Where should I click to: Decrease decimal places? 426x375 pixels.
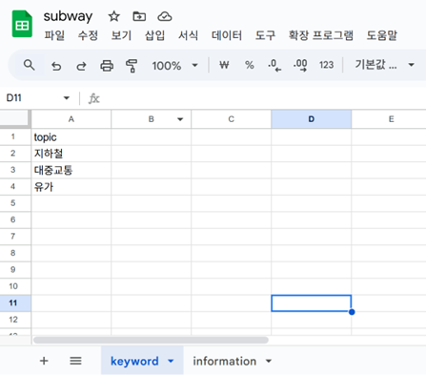click(274, 65)
